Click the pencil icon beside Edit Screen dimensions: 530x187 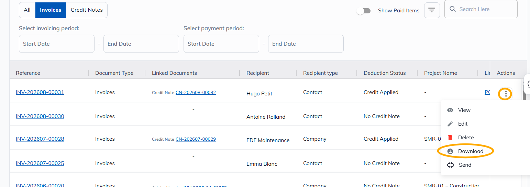coord(450,124)
